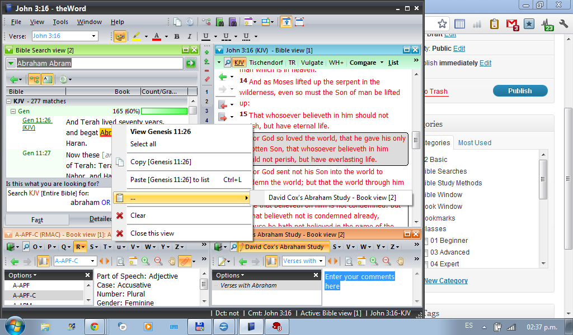Click the Publish button in WordPress

[x=520, y=91]
